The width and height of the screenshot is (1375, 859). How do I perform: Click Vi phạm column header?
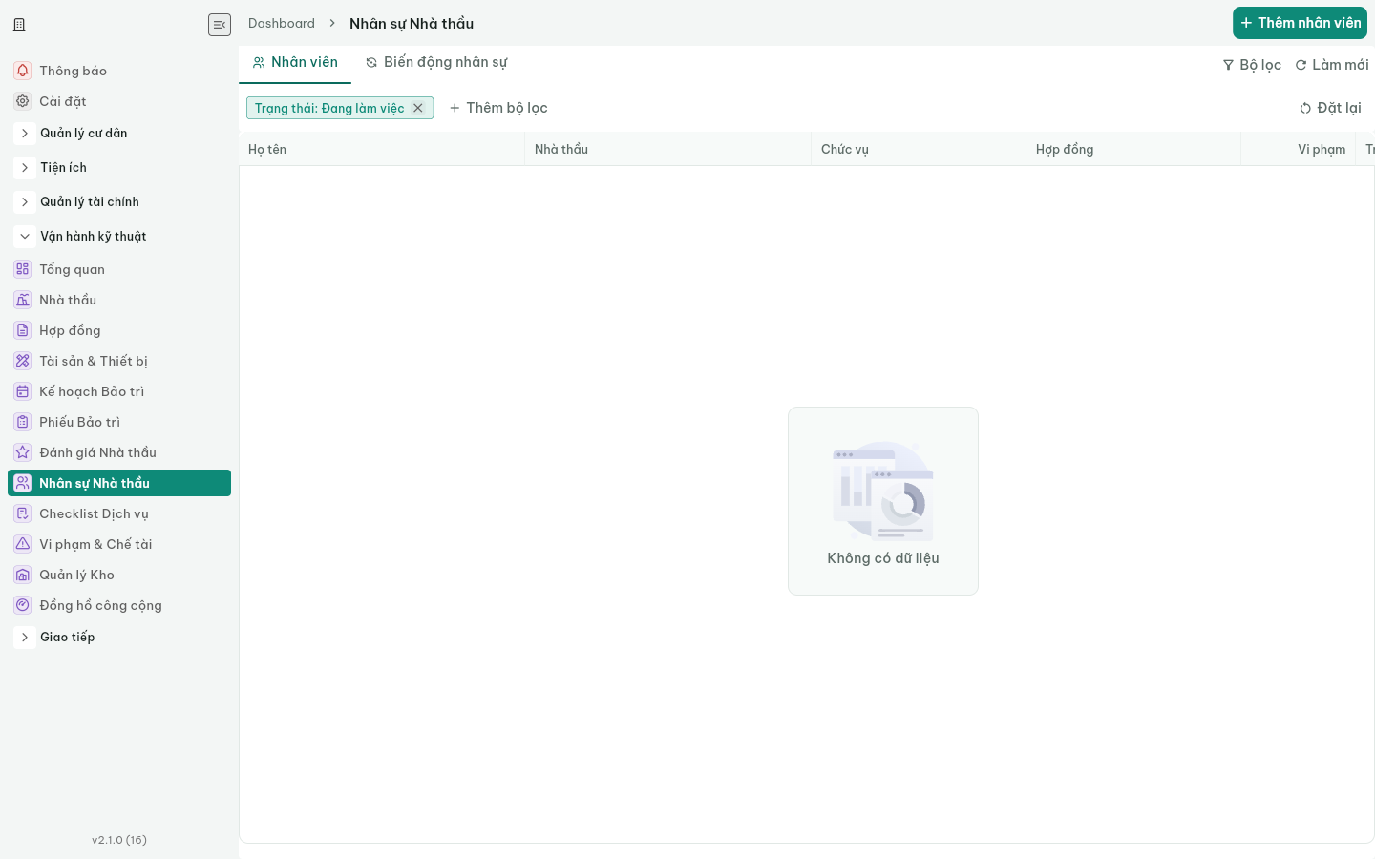(x=1299, y=149)
